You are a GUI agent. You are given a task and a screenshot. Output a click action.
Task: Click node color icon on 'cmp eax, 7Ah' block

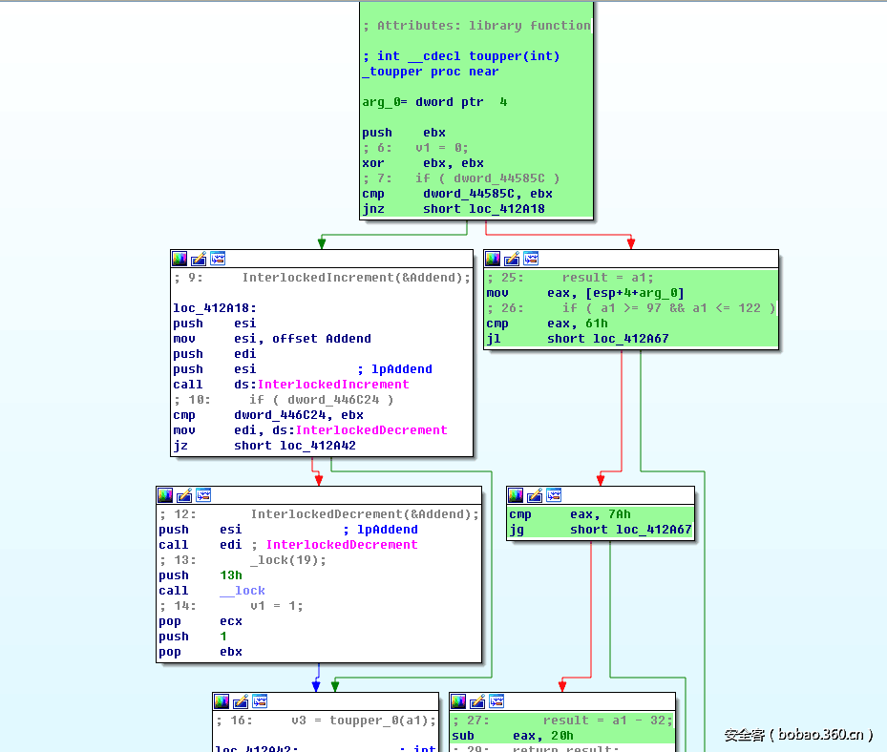tap(516, 495)
